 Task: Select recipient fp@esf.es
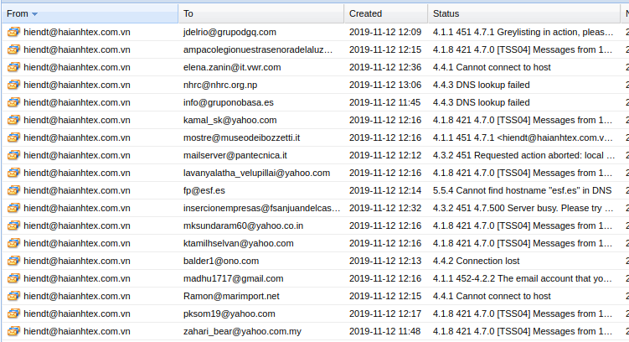pos(204,190)
